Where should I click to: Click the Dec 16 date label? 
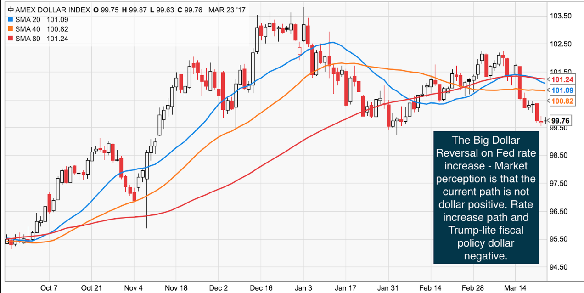point(262,288)
